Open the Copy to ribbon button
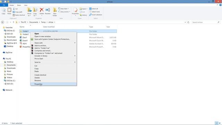The width and height of the screenshot is (222, 125). click(35, 12)
